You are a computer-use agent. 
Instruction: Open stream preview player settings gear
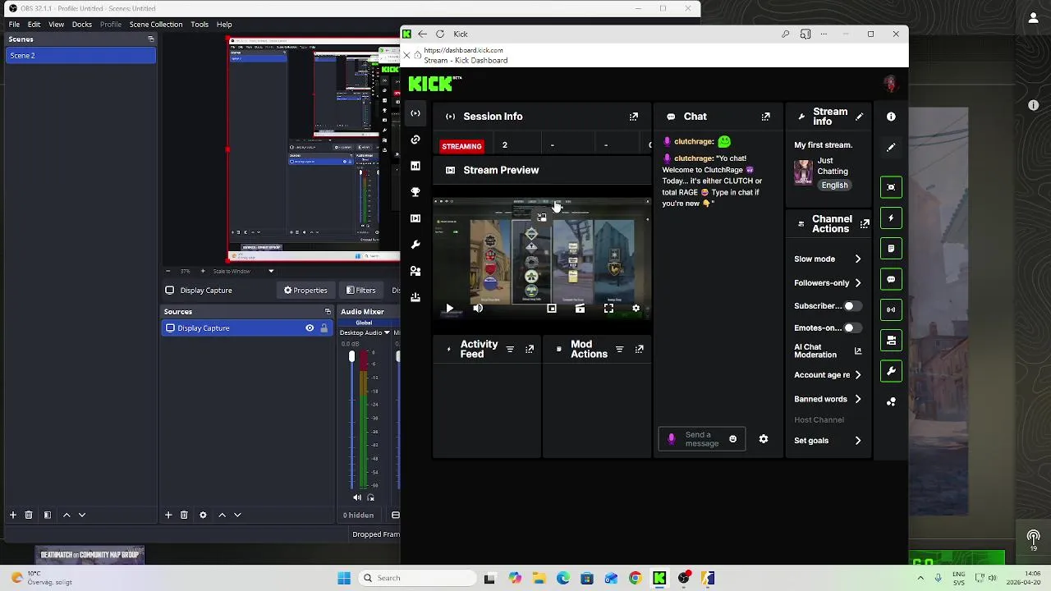636,309
